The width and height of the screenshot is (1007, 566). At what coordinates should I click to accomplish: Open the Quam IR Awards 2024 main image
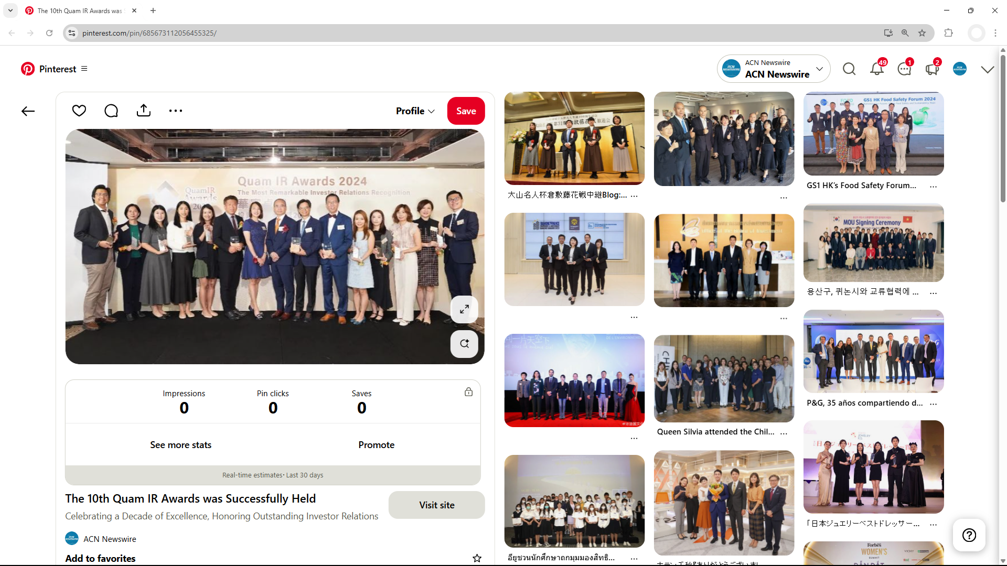[x=275, y=247]
